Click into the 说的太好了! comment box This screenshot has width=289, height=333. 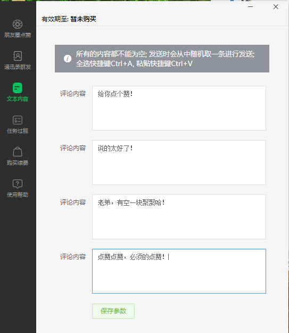179,163
